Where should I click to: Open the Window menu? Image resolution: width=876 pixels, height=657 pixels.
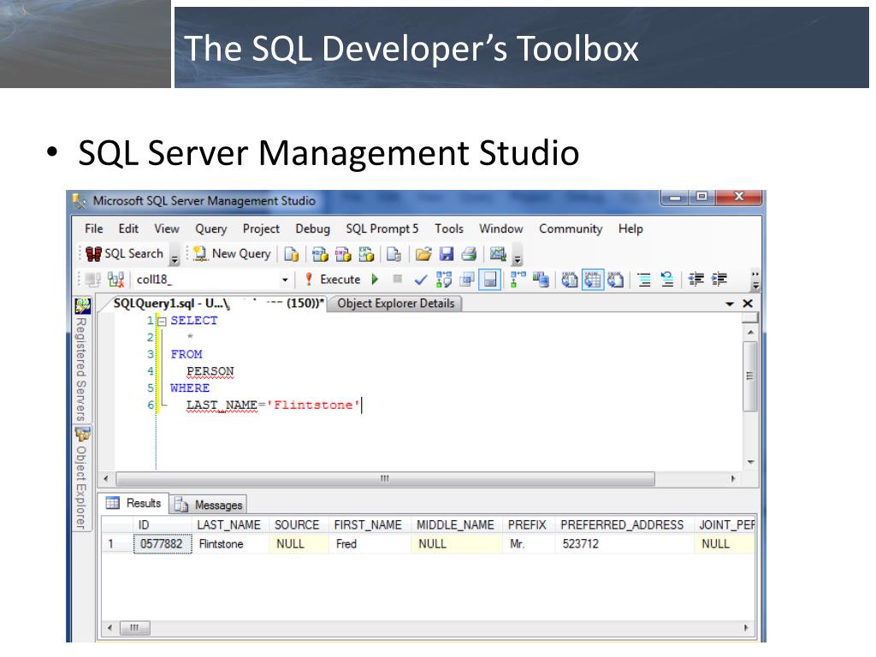[x=501, y=228]
